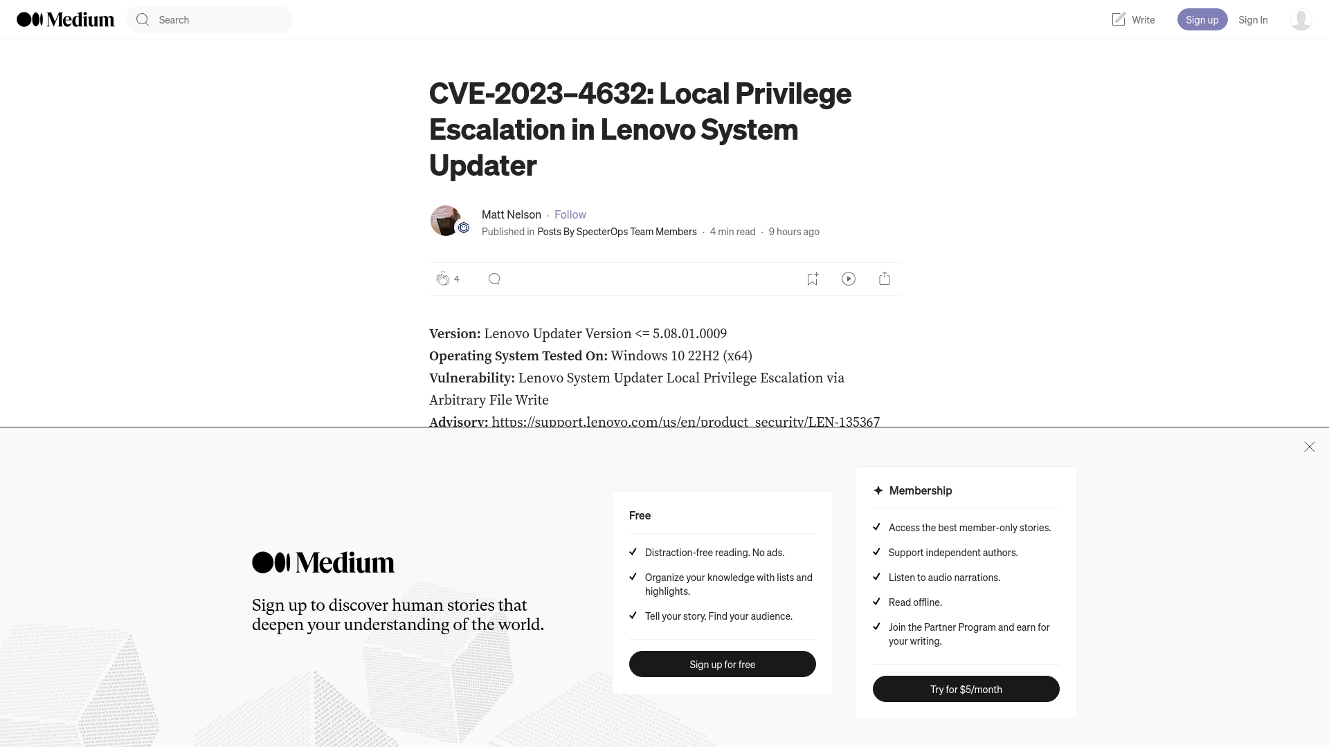Screen dimensions: 1329x747
Task: Close the signup modal overlay
Action: click(x=1309, y=447)
